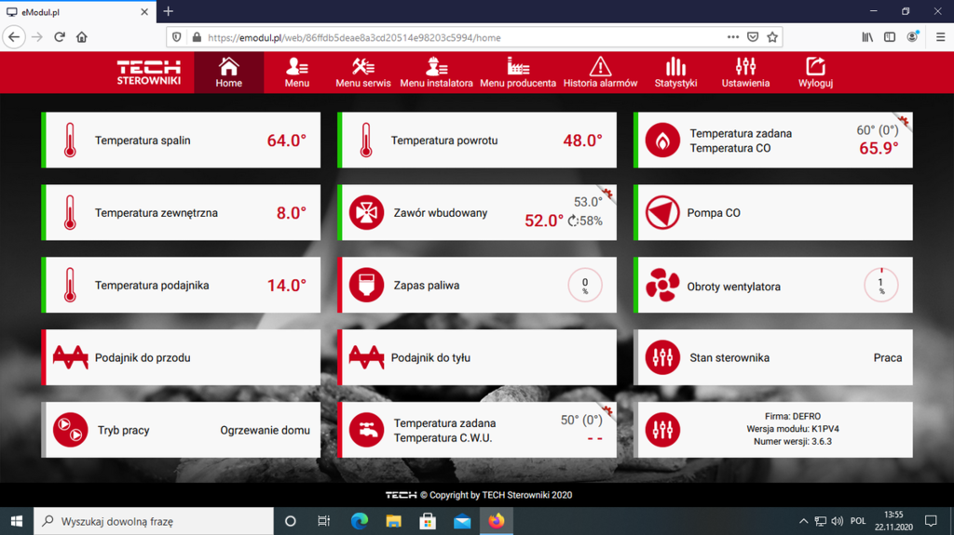The width and height of the screenshot is (954, 535).
Task: Click the flame icon on Temperatura CO tile
Action: pyautogui.click(x=662, y=140)
